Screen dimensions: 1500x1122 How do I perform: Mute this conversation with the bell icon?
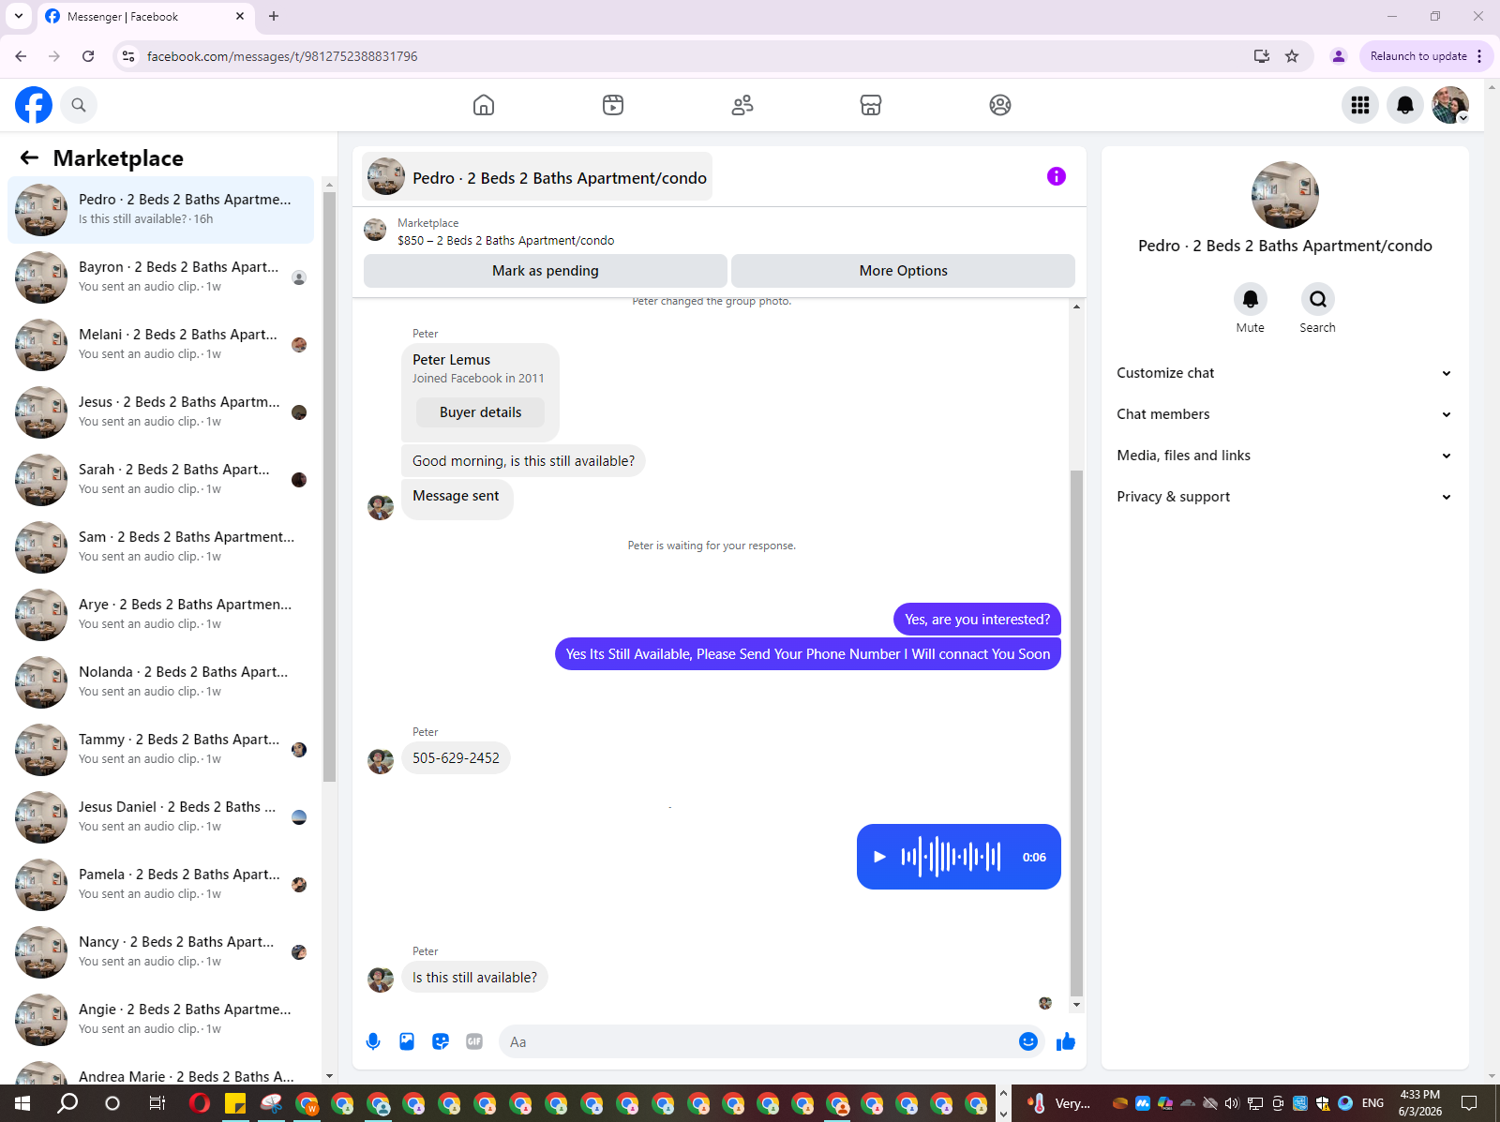click(x=1251, y=299)
